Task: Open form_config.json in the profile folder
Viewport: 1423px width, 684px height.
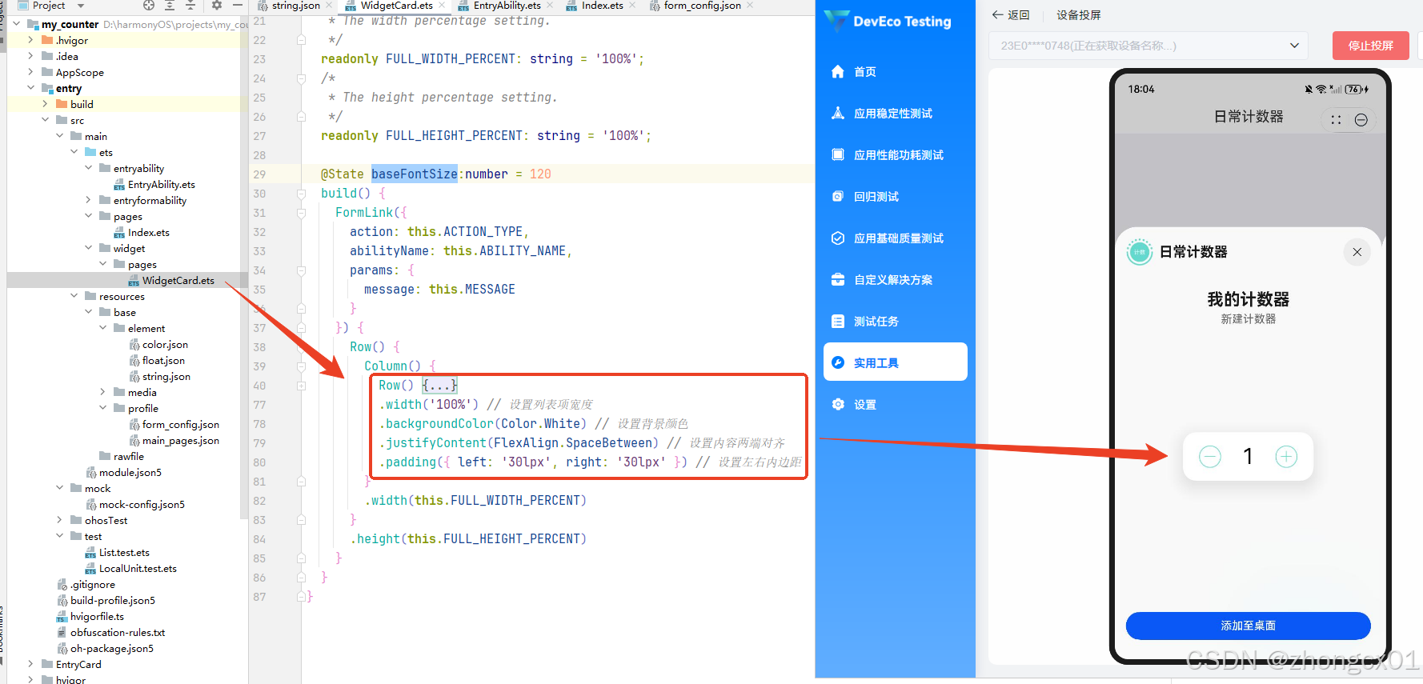Action: pyautogui.click(x=180, y=425)
